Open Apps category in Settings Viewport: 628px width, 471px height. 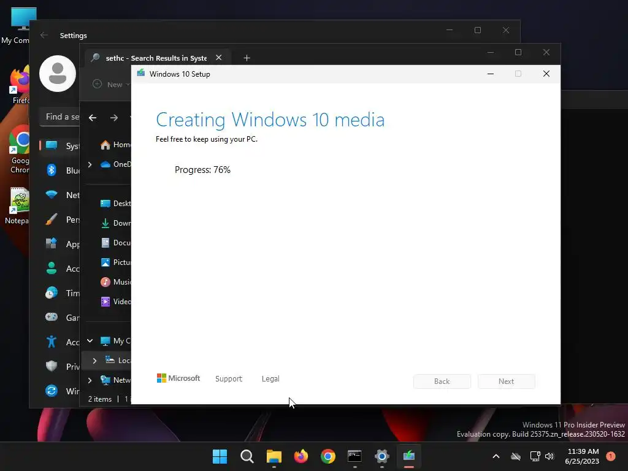pyautogui.click(x=60, y=244)
